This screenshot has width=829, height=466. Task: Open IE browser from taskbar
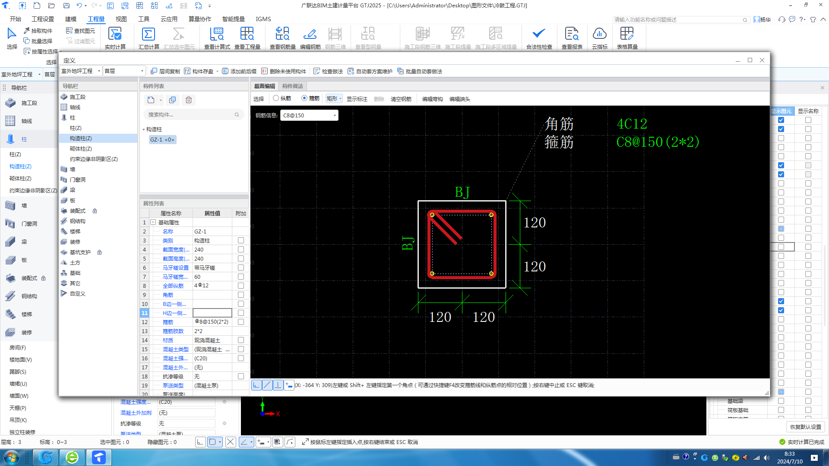(72, 457)
